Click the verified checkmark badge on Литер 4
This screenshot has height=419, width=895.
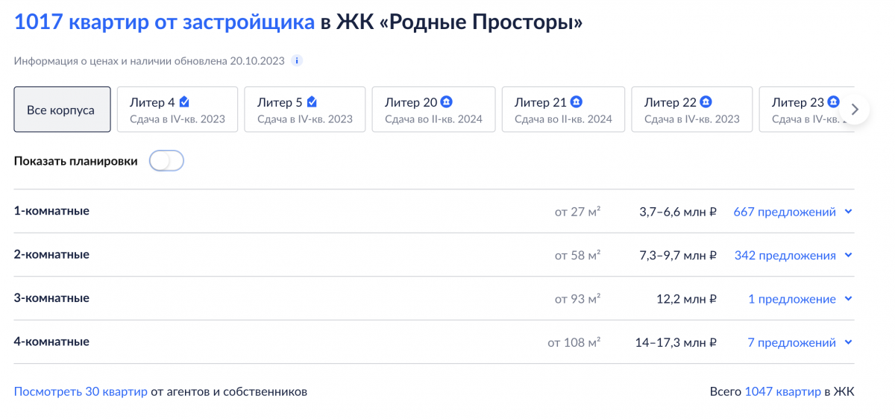click(x=184, y=102)
